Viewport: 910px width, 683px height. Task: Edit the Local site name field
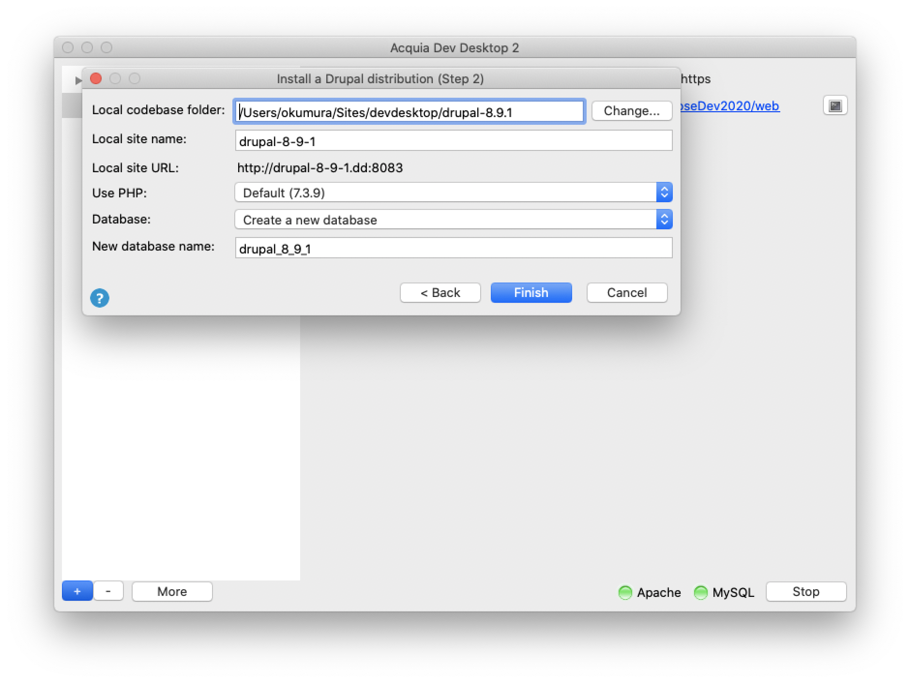[x=454, y=141]
